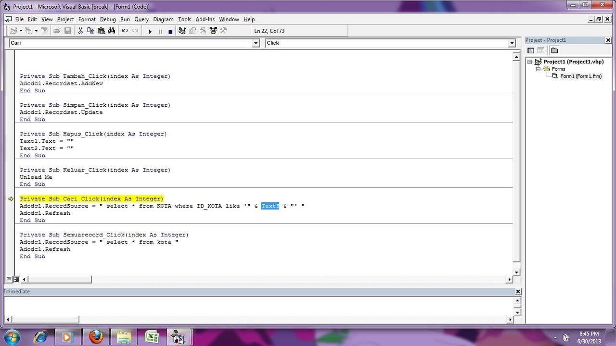Open the Format menu
Screen dimensions: 616x346
tap(87, 19)
